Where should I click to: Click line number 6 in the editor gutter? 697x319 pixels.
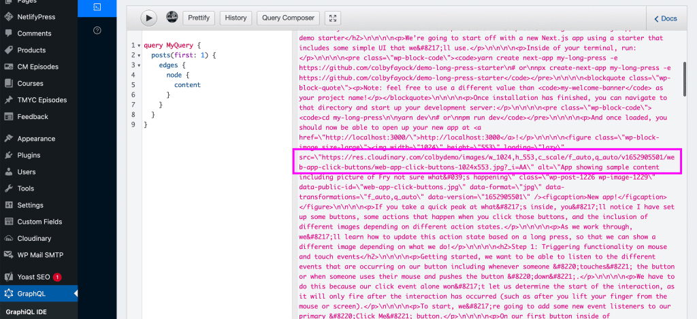(x=133, y=95)
